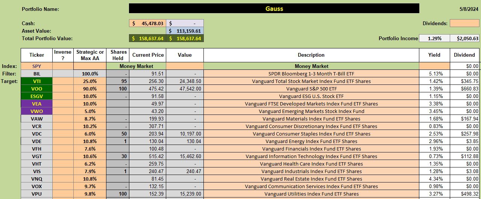Select the VOX ticker cell

[37, 186]
